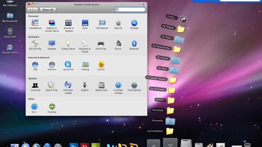Image resolution: width=262 pixels, height=147 pixels.
Task: Click the 3 more arrow in the stack
Action: tap(183, 20)
